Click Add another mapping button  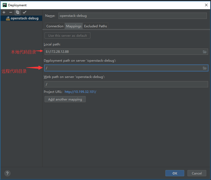[65, 99]
